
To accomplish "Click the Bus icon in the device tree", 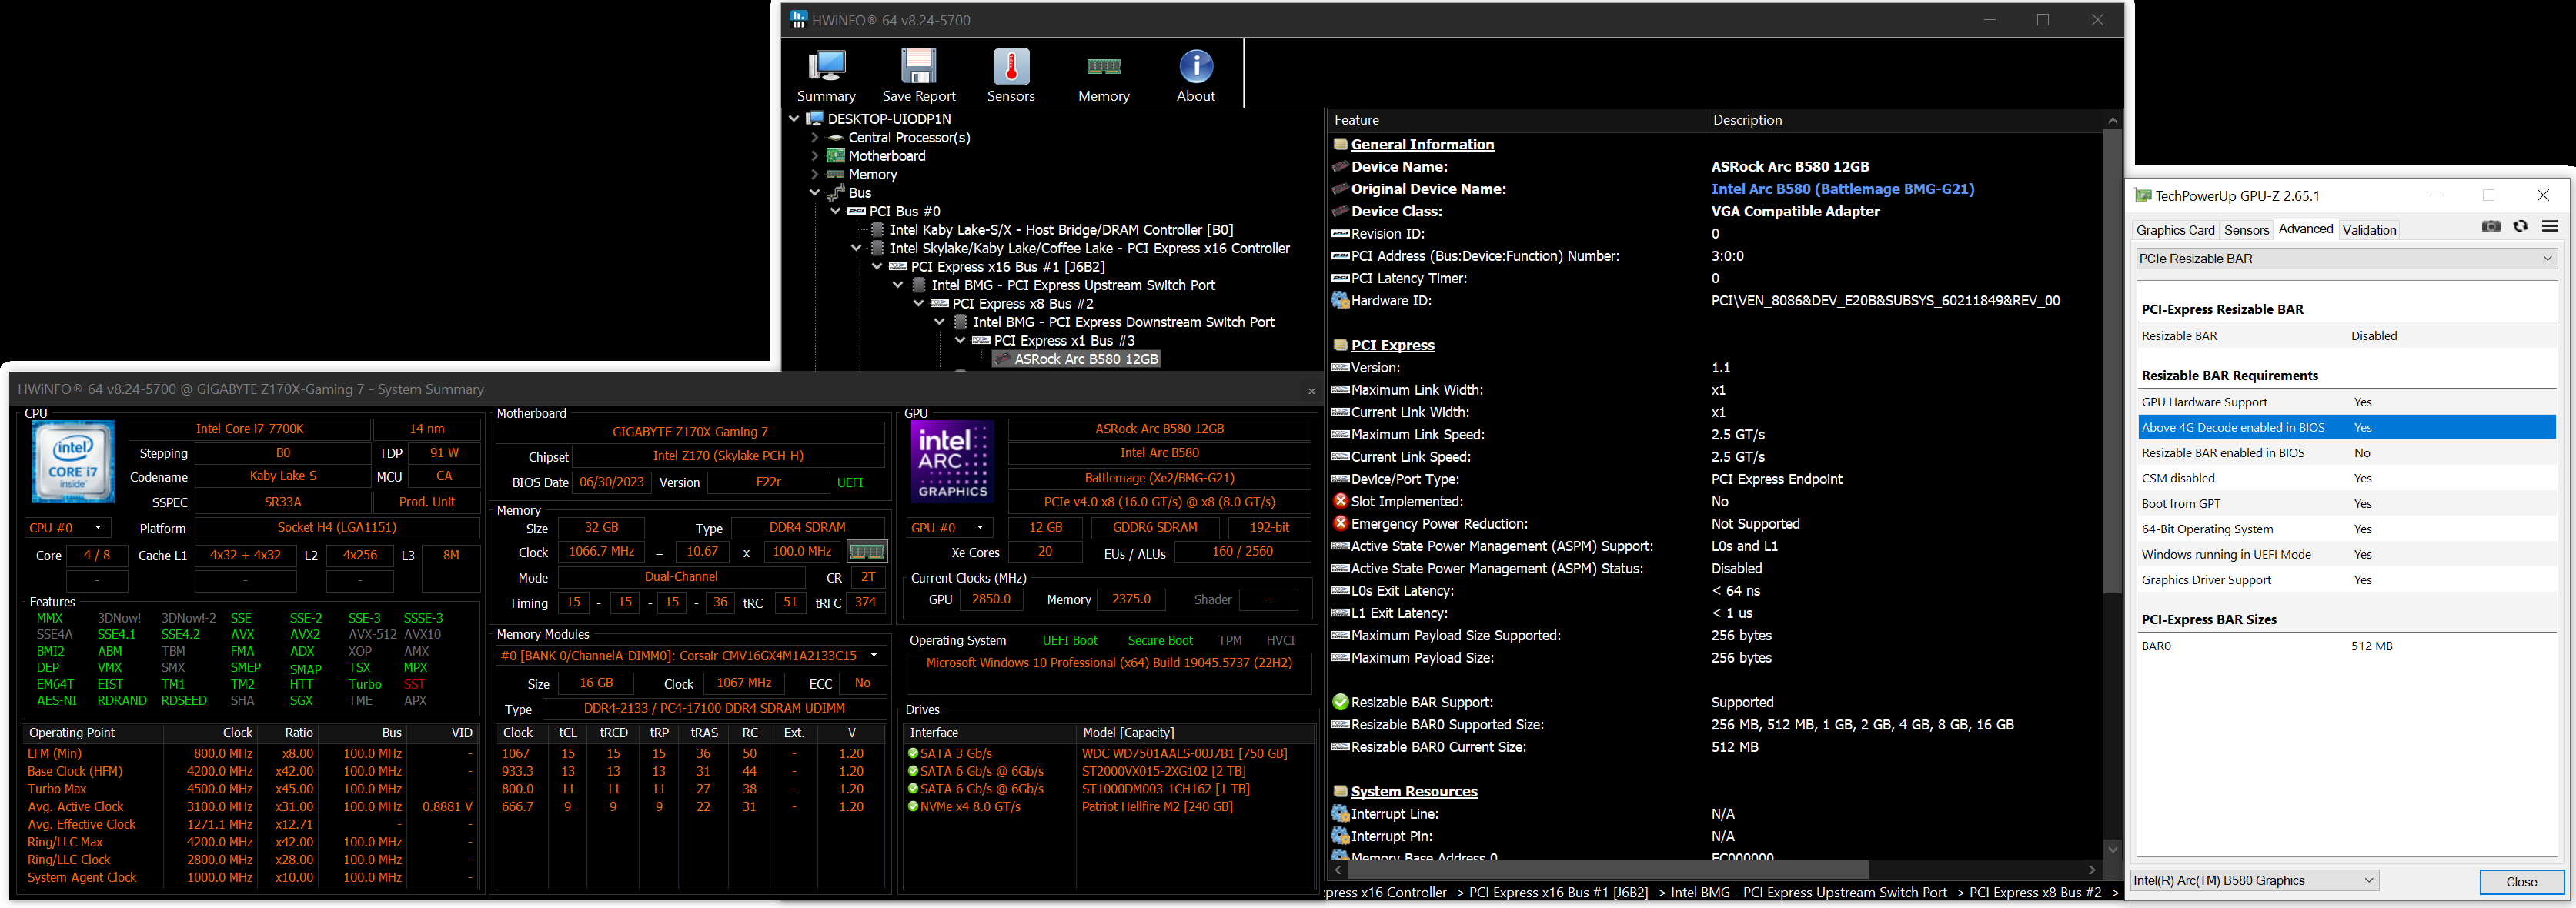I will [836, 192].
